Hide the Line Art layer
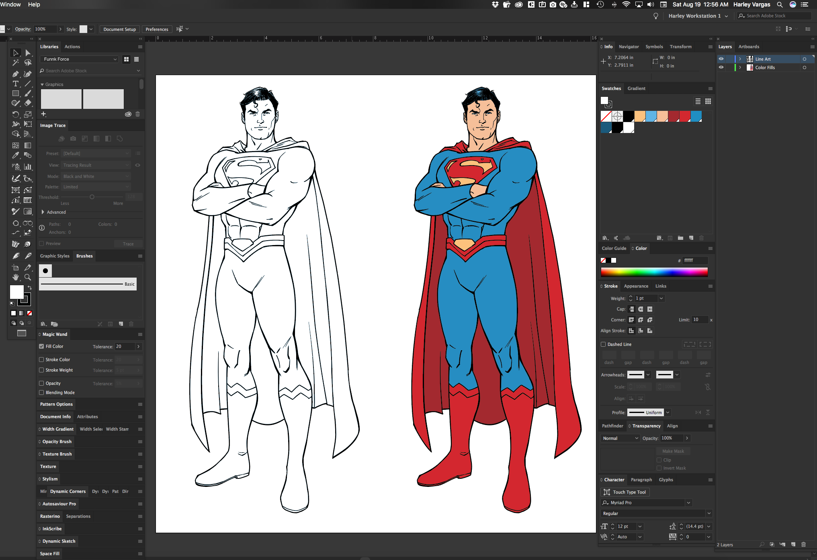The height and width of the screenshot is (560, 817). point(721,59)
